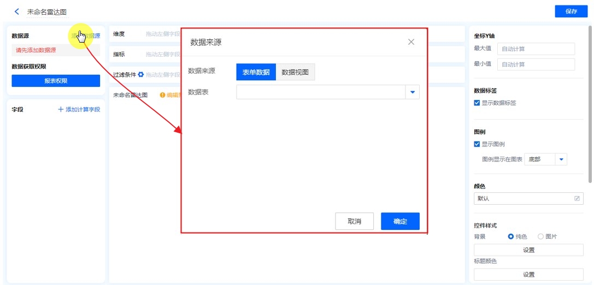
Task: Switch to the 表单数据 tab
Action: point(256,72)
